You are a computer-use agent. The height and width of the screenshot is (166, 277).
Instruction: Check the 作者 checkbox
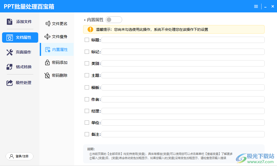tap(87, 99)
